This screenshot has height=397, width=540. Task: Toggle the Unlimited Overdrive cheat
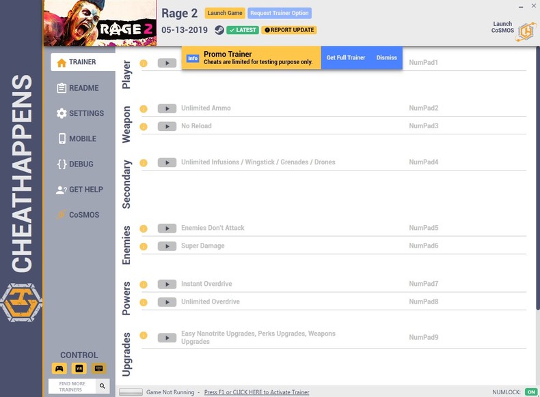click(167, 302)
